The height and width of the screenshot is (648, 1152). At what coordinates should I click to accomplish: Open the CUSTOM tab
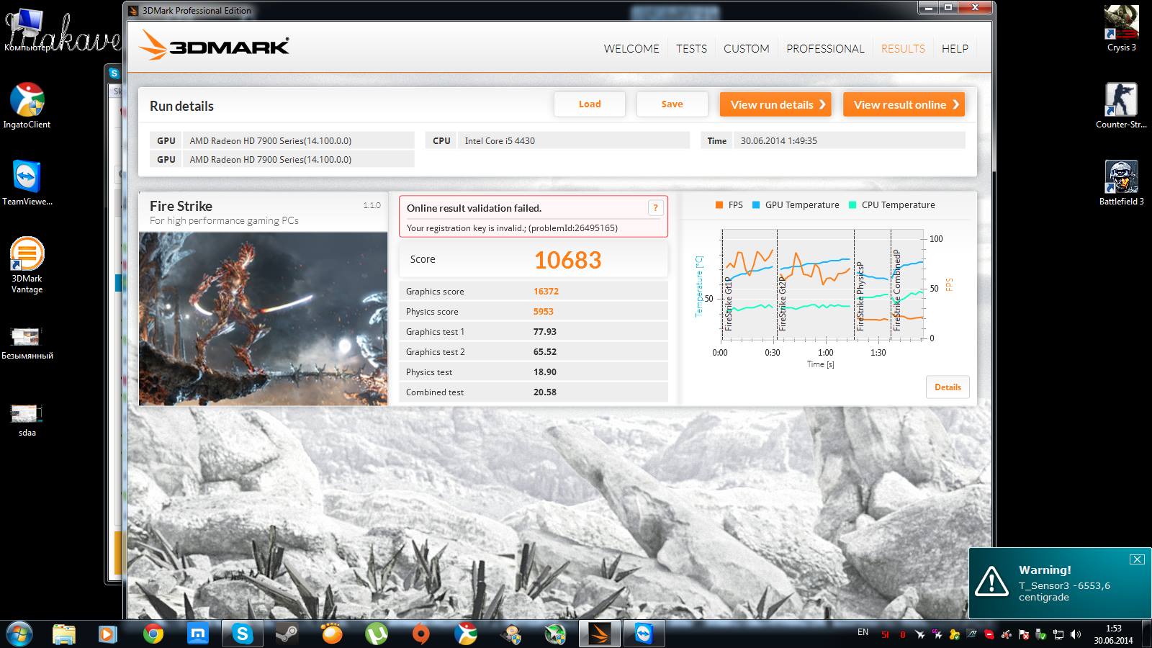point(747,48)
